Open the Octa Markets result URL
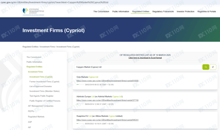The height and width of the screenshot is (130, 220). coord(107,81)
